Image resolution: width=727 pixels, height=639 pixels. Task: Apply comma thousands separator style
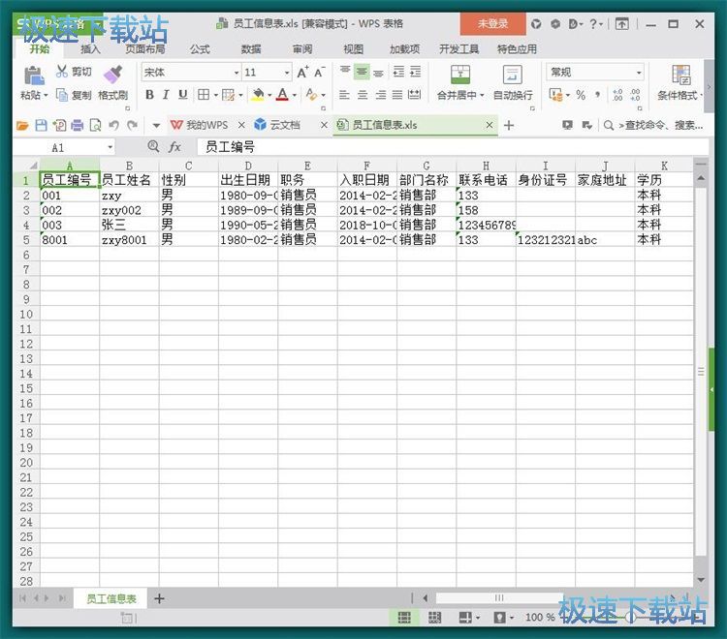click(598, 95)
